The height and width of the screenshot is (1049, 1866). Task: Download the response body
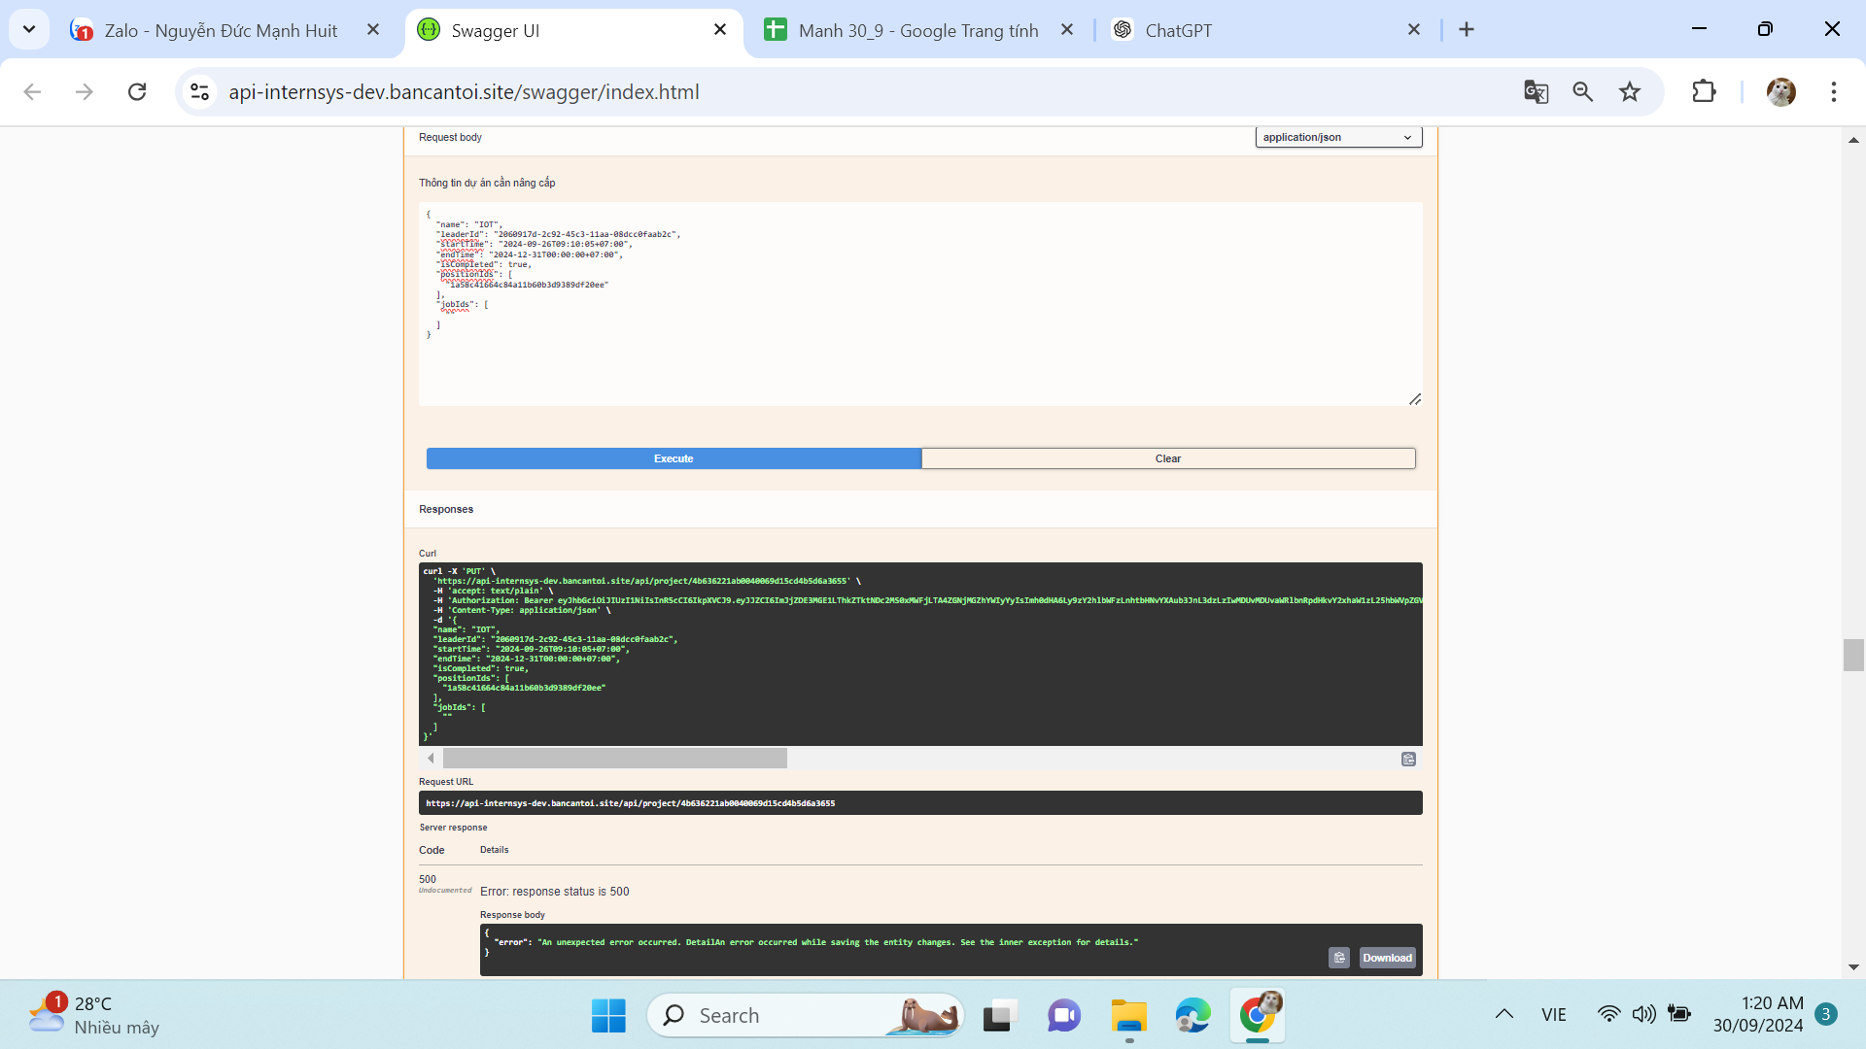coord(1387,958)
